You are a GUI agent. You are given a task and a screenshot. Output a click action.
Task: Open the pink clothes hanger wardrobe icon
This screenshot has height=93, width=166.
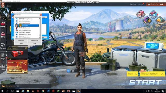[x=3, y=35]
